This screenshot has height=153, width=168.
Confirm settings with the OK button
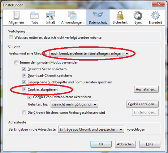pos(101,144)
